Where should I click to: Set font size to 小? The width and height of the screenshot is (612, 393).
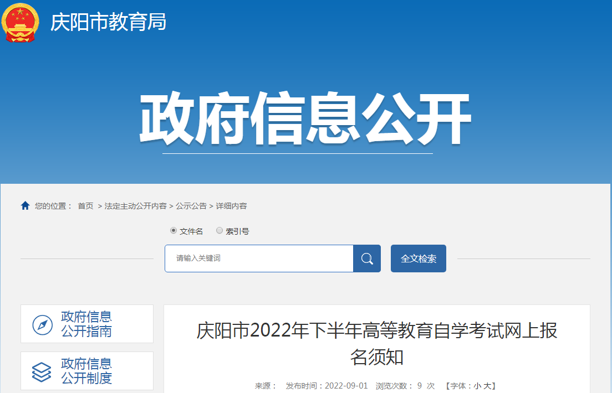(x=477, y=386)
